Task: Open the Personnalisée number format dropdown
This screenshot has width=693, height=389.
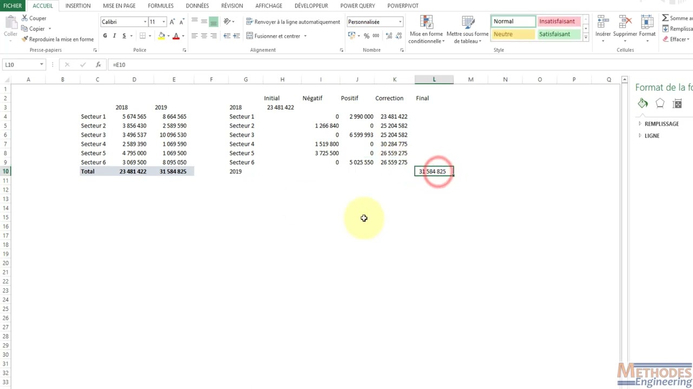Action: pos(400,22)
